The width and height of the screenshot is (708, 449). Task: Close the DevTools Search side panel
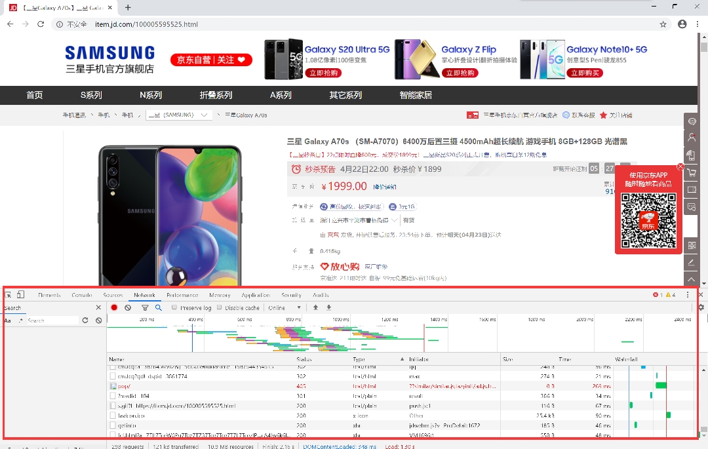tap(98, 307)
